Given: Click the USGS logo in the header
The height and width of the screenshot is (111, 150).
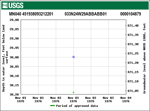Looking at the screenshot, I should click(x=13, y=5).
